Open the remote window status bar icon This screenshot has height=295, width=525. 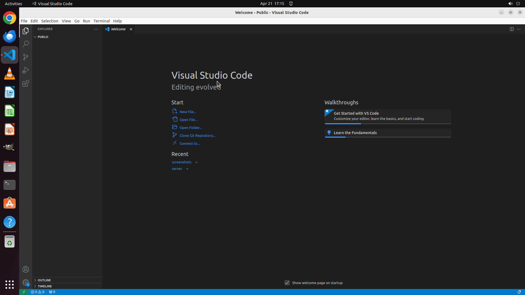pyautogui.click(x=24, y=292)
